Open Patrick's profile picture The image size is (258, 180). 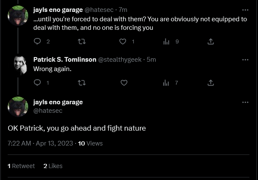coord(18,65)
